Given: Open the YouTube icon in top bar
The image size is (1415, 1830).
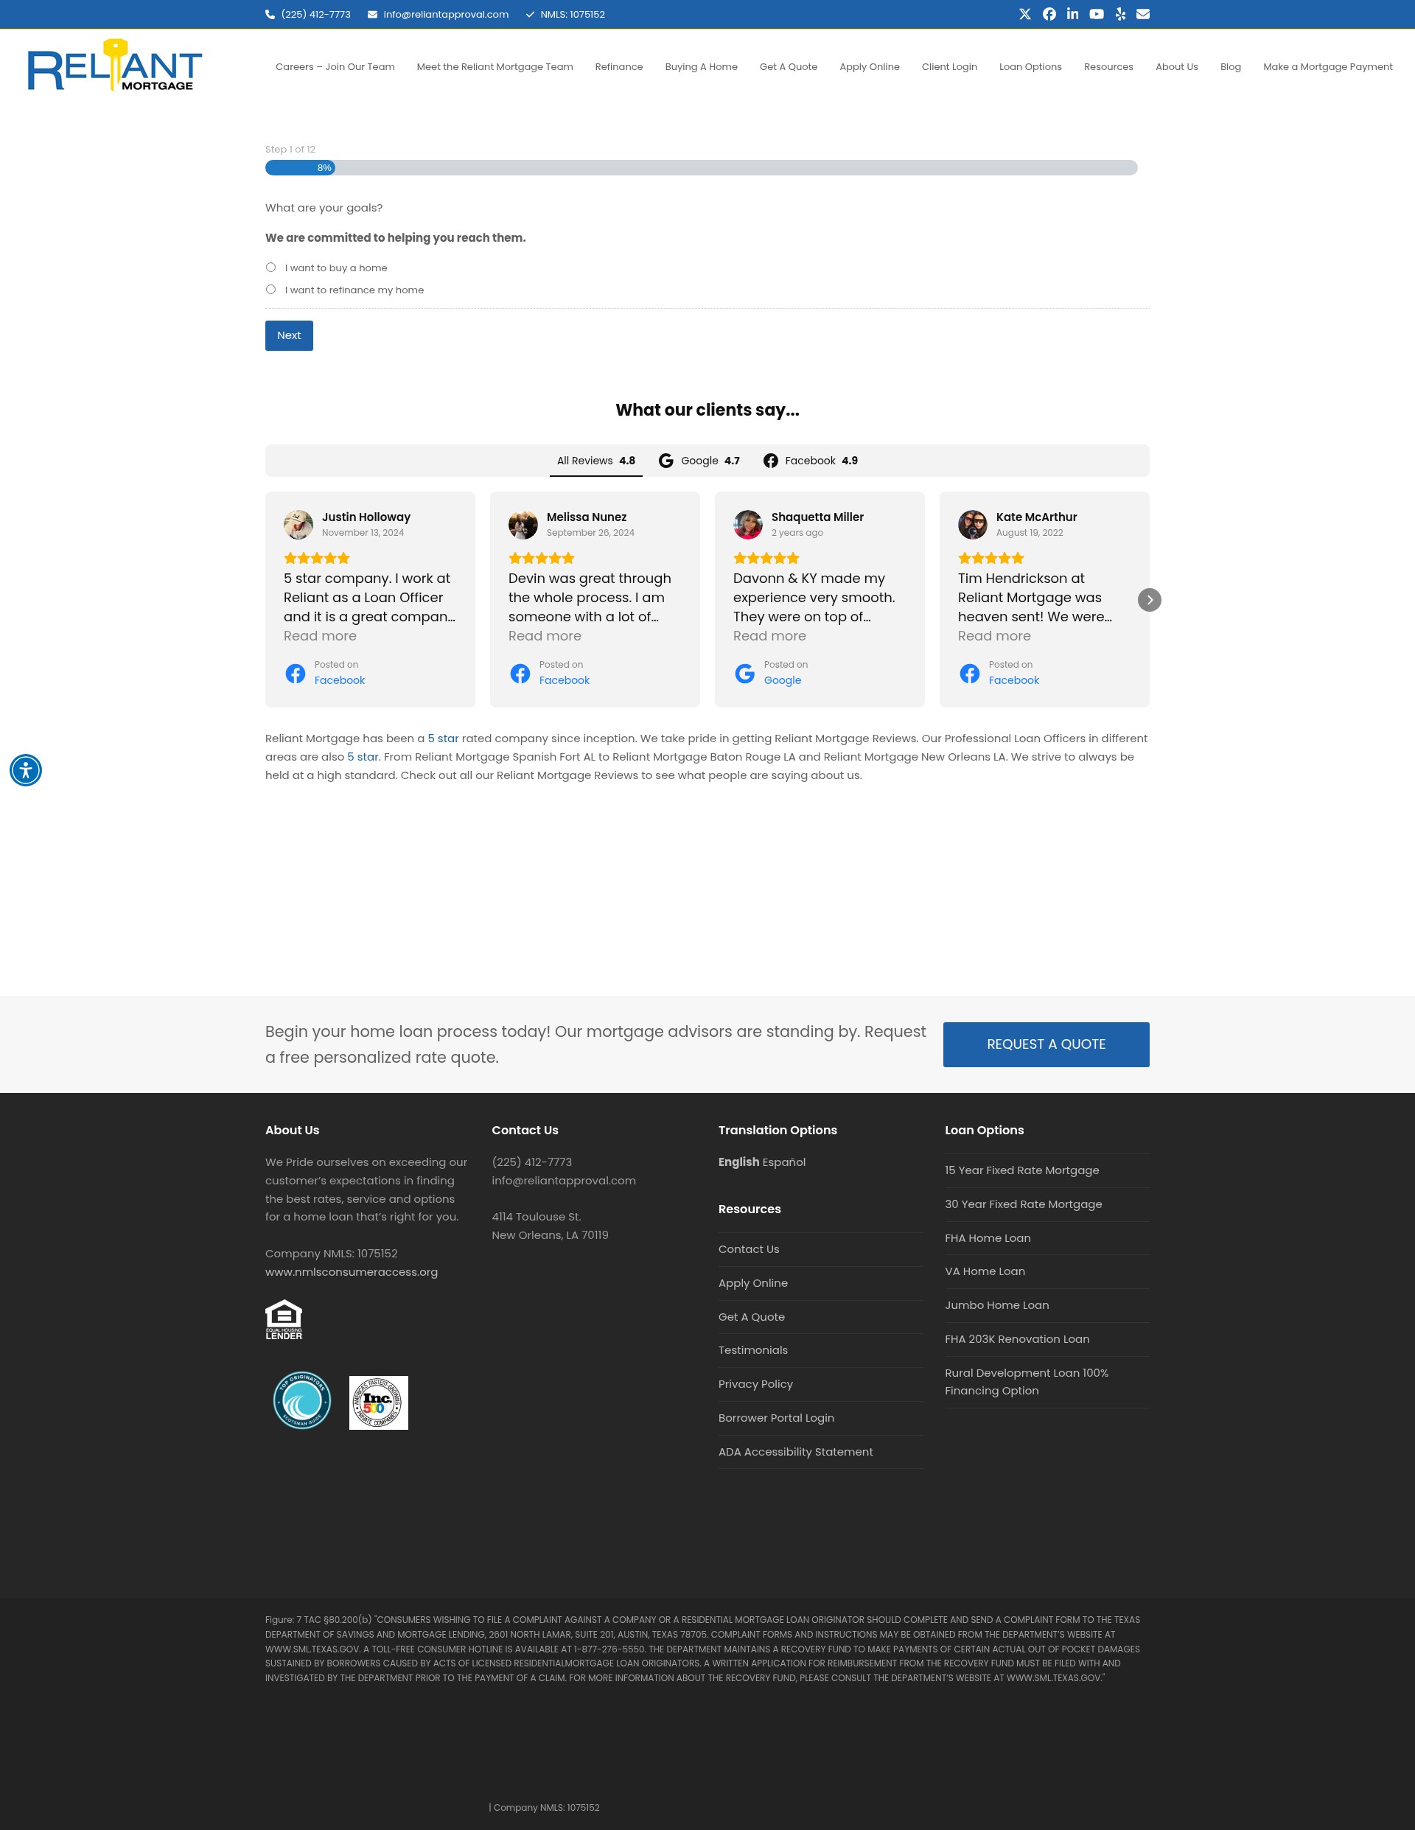Looking at the screenshot, I should point(1097,14).
